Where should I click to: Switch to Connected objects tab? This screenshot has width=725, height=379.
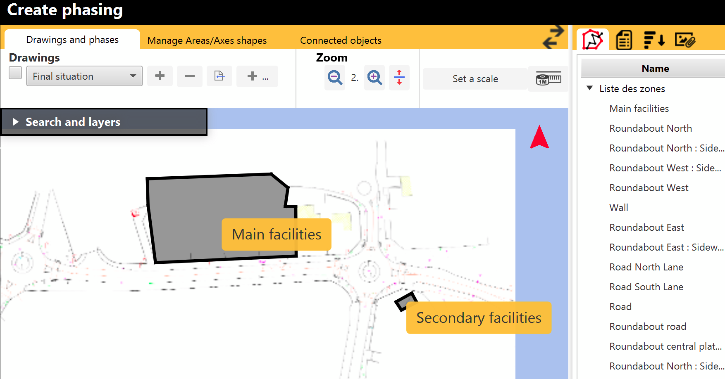coord(341,40)
